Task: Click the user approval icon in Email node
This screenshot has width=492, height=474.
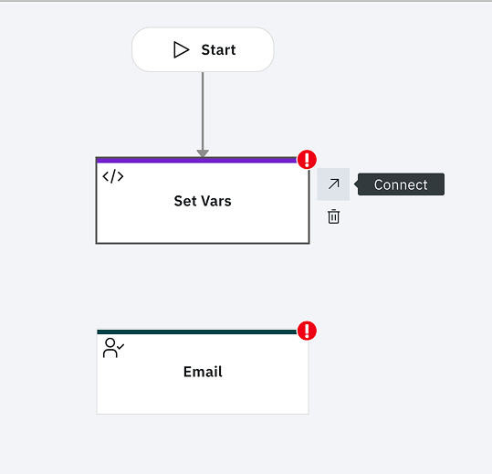Action: (113, 348)
